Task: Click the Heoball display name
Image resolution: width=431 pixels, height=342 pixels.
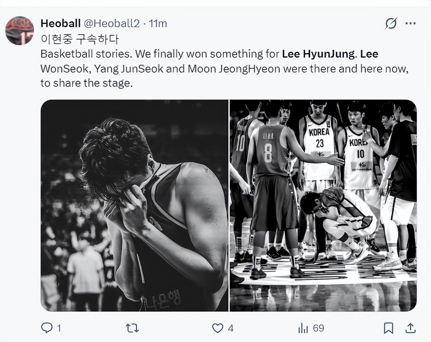Action: 61,23
